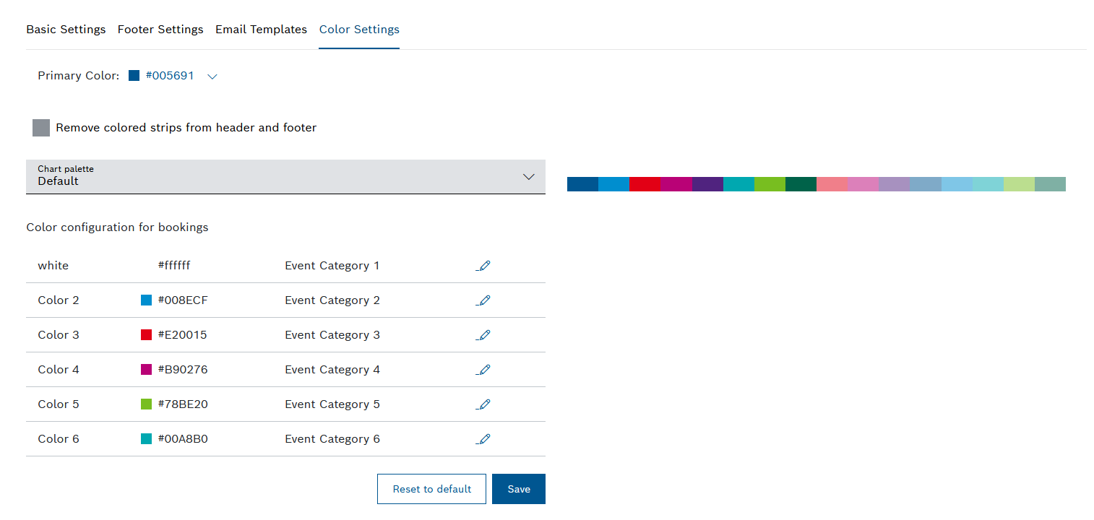Open editing for Event Category 4

coord(483,370)
